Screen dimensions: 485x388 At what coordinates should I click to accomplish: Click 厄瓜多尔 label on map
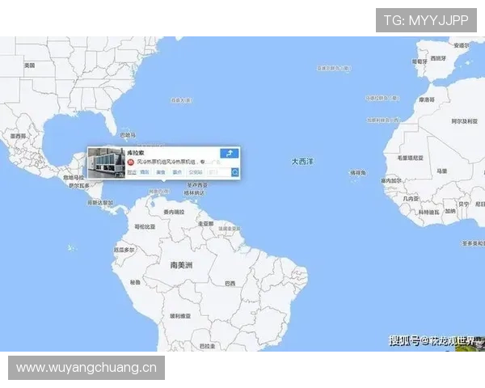point(124,250)
